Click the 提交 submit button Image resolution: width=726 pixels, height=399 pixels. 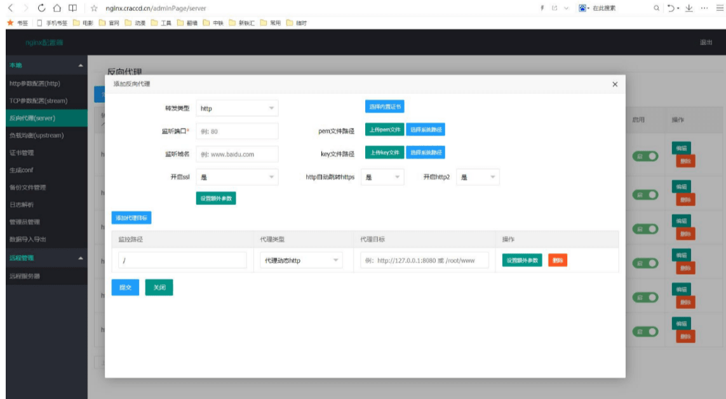(125, 287)
